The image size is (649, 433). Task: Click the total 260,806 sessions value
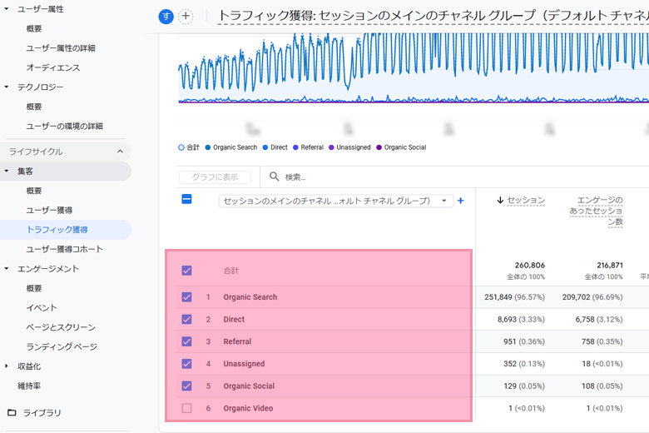coord(530,265)
